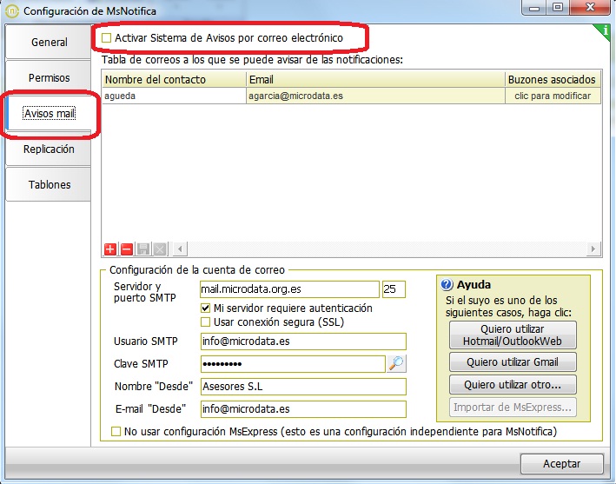616x484 pixels.
Task: Switch to the Replicación tab
Action: (x=49, y=149)
